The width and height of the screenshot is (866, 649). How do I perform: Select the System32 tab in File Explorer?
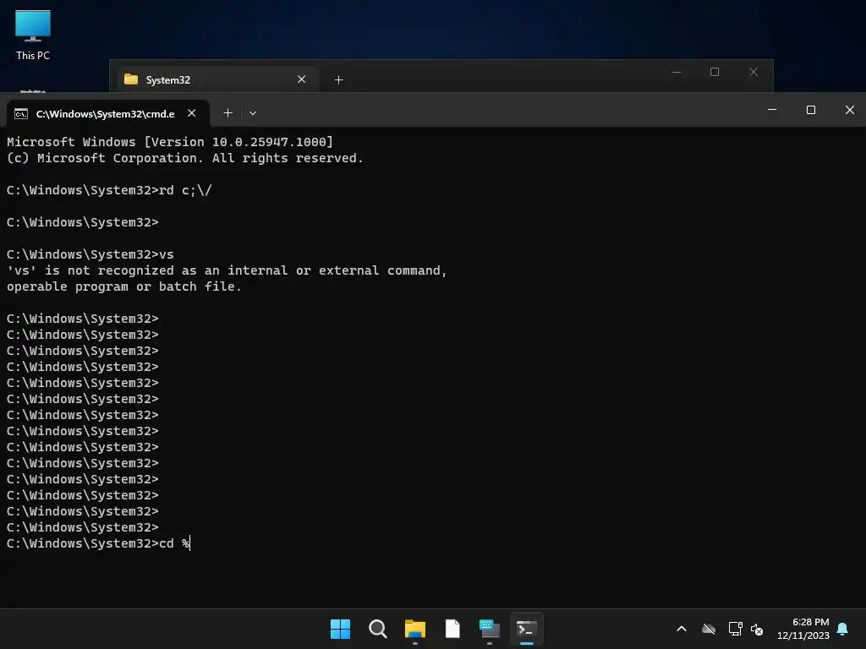tap(216, 79)
